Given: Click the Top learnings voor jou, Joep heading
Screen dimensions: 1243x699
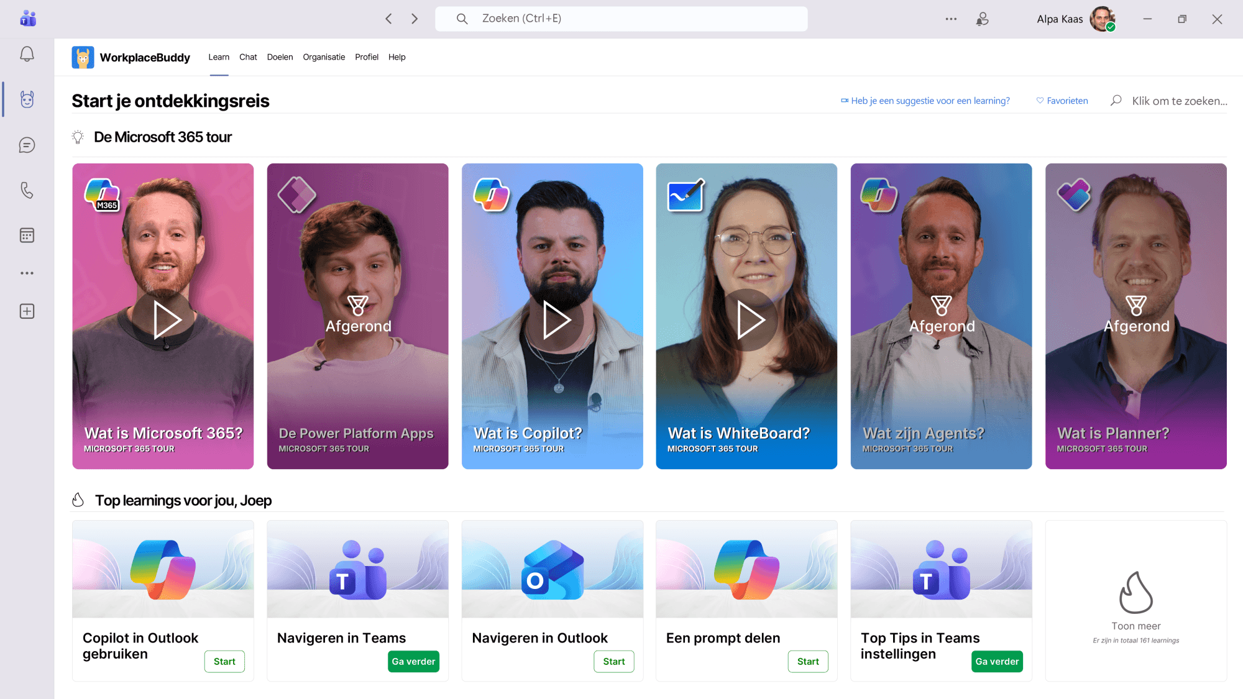Looking at the screenshot, I should [183, 501].
